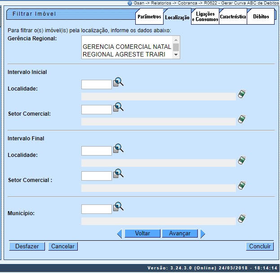Click Gerência Regional list scroll up arrow

(x=176, y=40)
